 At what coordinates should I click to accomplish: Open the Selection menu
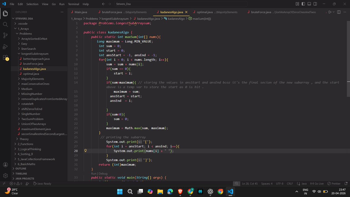coord(32,4)
